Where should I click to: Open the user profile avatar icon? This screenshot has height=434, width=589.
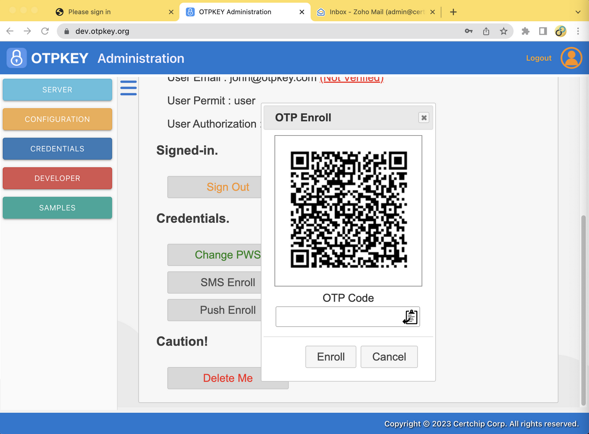click(572, 58)
